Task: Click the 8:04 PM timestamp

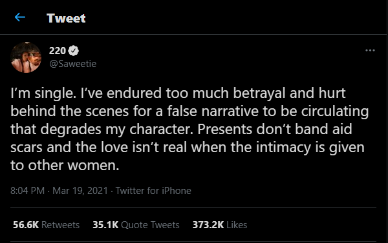Action: pyautogui.click(x=27, y=191)
